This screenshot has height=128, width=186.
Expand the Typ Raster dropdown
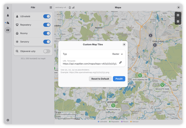pos(118,54)
